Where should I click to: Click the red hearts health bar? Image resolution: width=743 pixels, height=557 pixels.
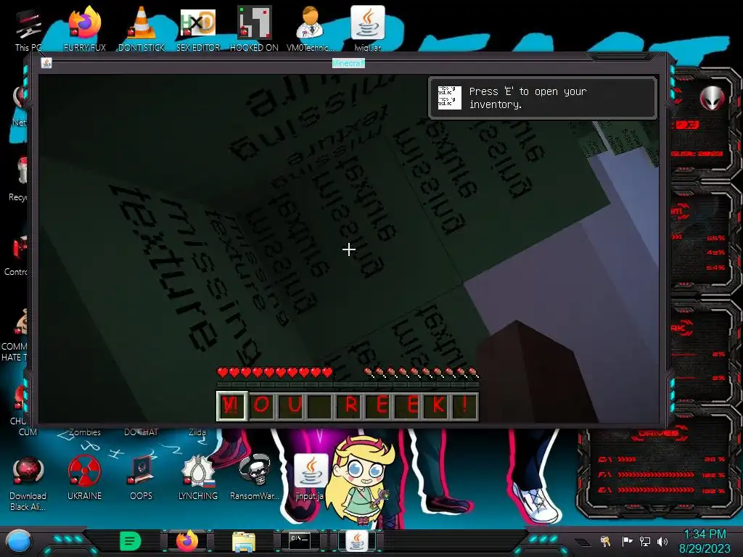[x=275, y=373]
